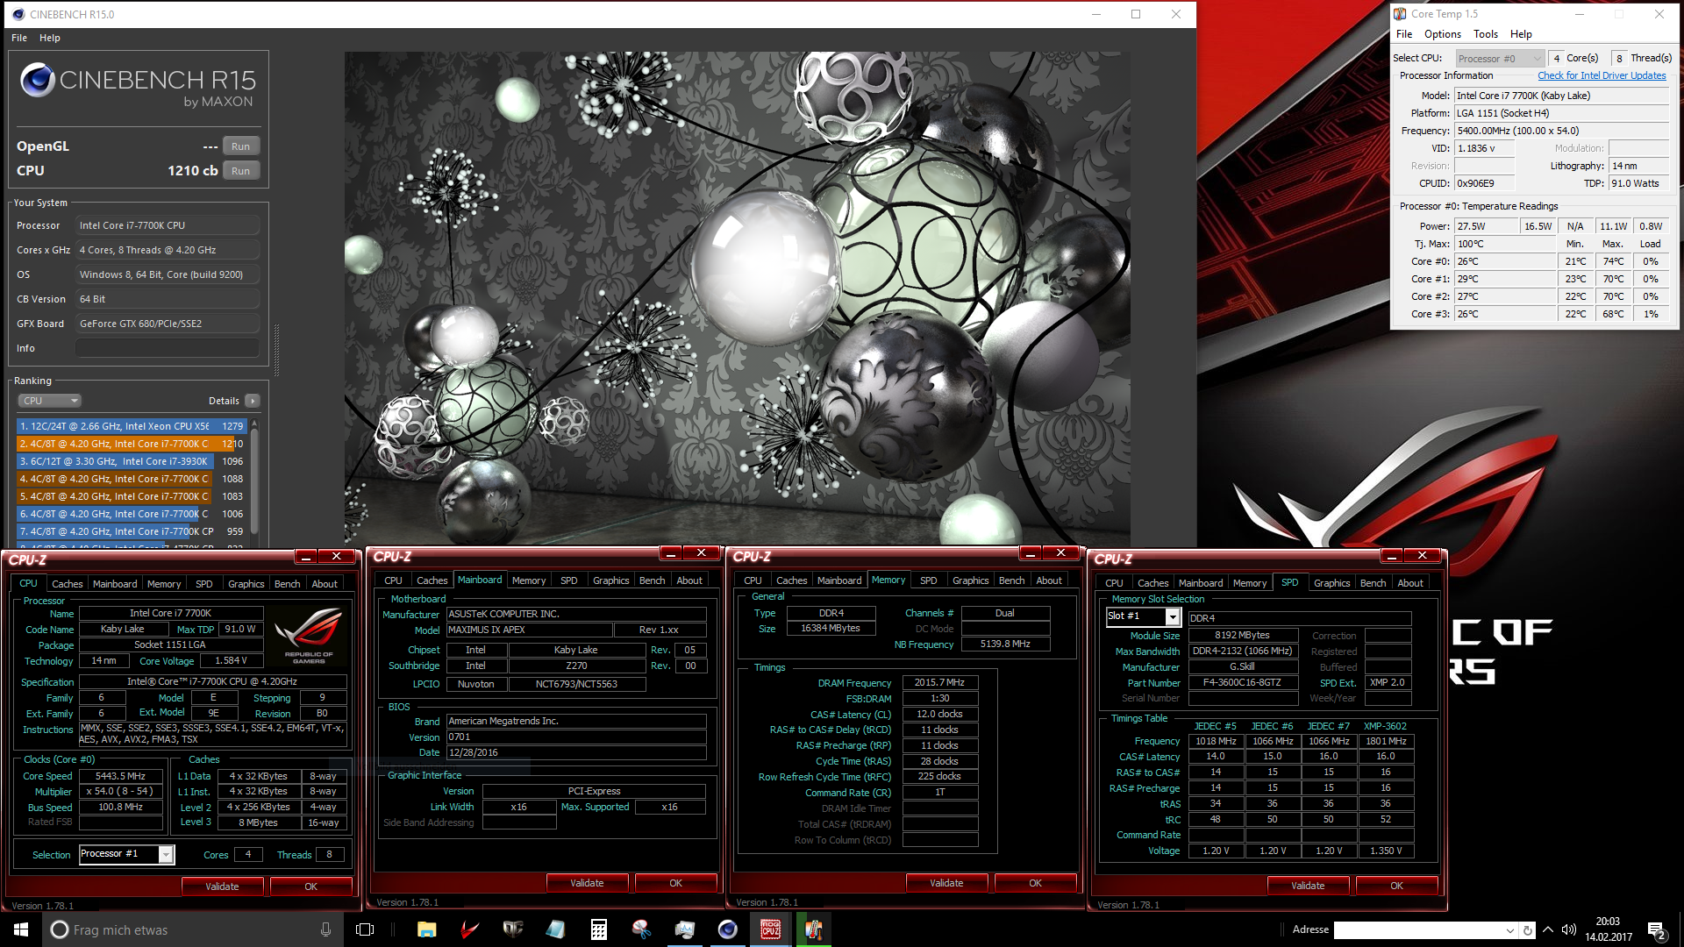Screen dimensions: 1684x947
Task: Click the taskbar Adresse input field
Action: point(1425,929)
